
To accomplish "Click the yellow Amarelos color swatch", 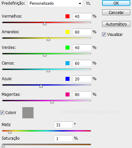I will click(x=67, y=32).
